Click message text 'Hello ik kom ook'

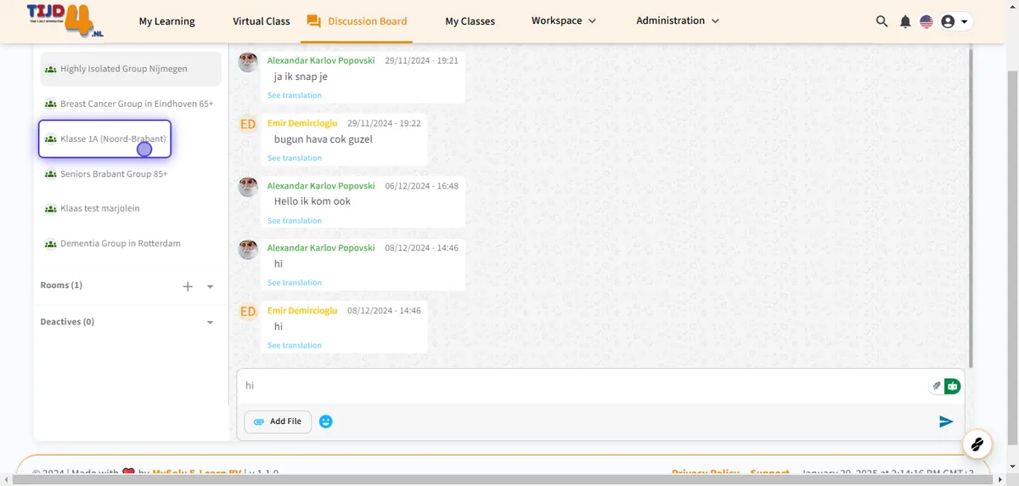(x=312, y=201)
